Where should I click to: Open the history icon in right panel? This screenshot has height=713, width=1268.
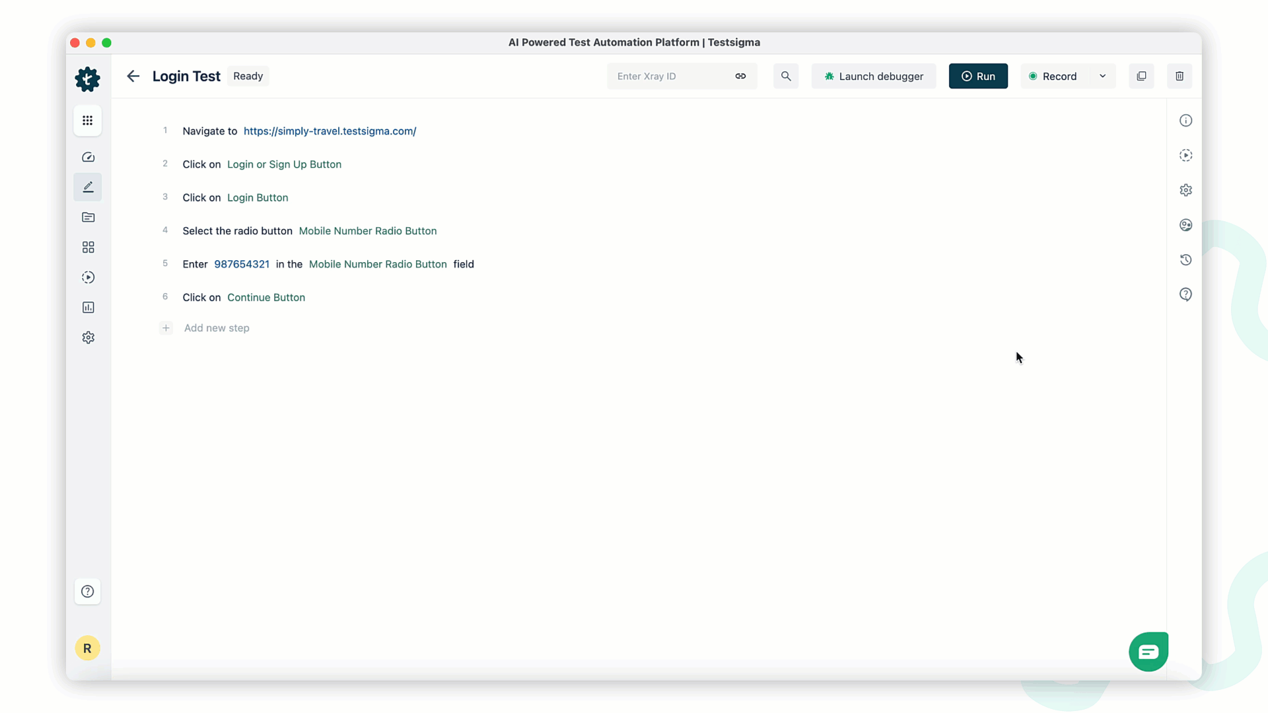tap(1186, 259)
